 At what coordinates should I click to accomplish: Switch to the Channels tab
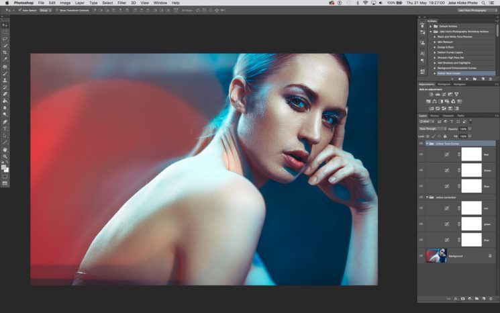[x=448, y=116]
